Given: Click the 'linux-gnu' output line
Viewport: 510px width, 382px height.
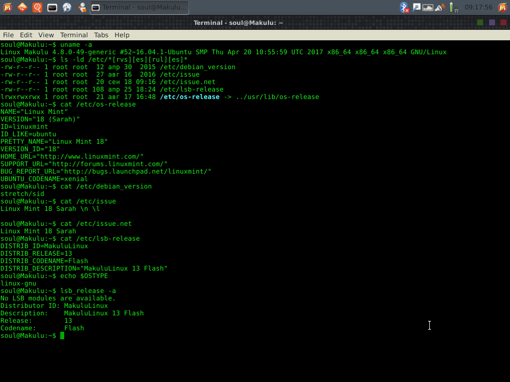Looking at the screenshot, I should 18,284.
